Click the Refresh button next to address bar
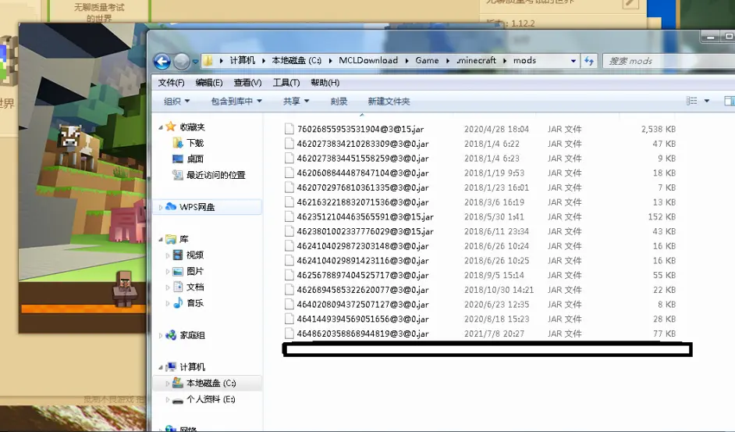735x432 pixels. point(589,61)
